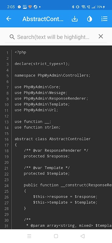Toggle dark/light theme contrast icon
Screen dimensions: 112x243
coord(90,19)
